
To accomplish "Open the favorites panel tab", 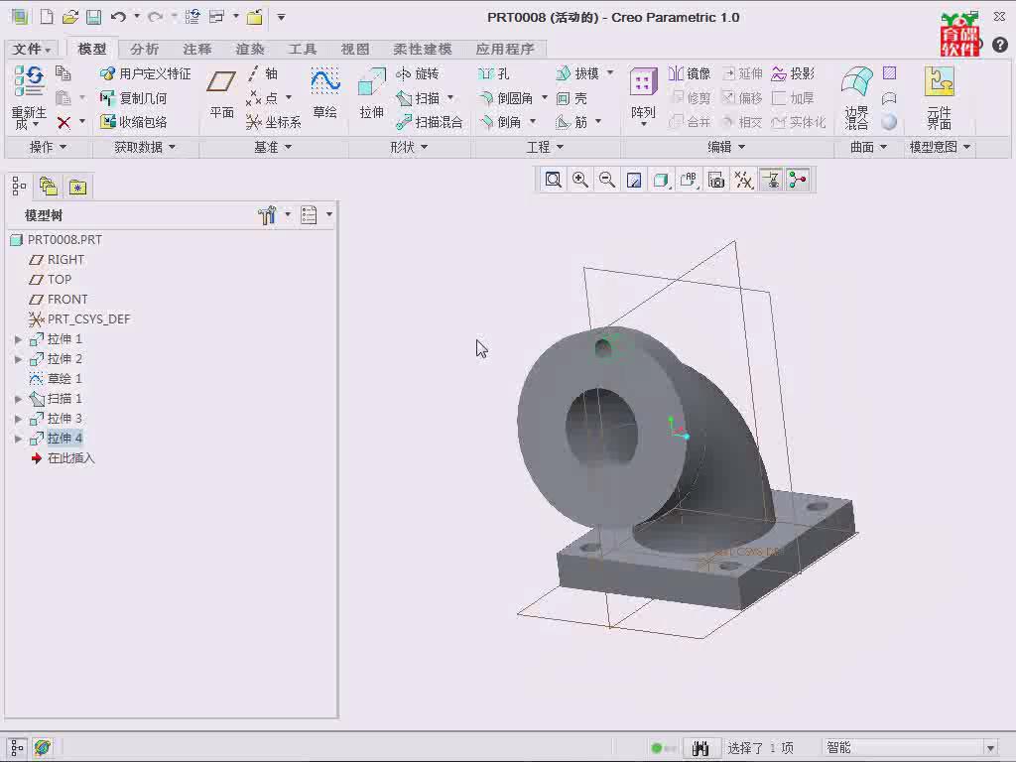I will pos(77,188).
